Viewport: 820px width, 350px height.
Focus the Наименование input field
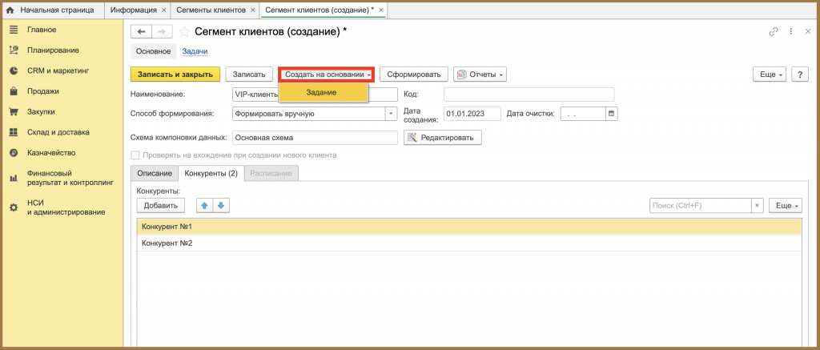pyautogui.click(x=314, y=95)
